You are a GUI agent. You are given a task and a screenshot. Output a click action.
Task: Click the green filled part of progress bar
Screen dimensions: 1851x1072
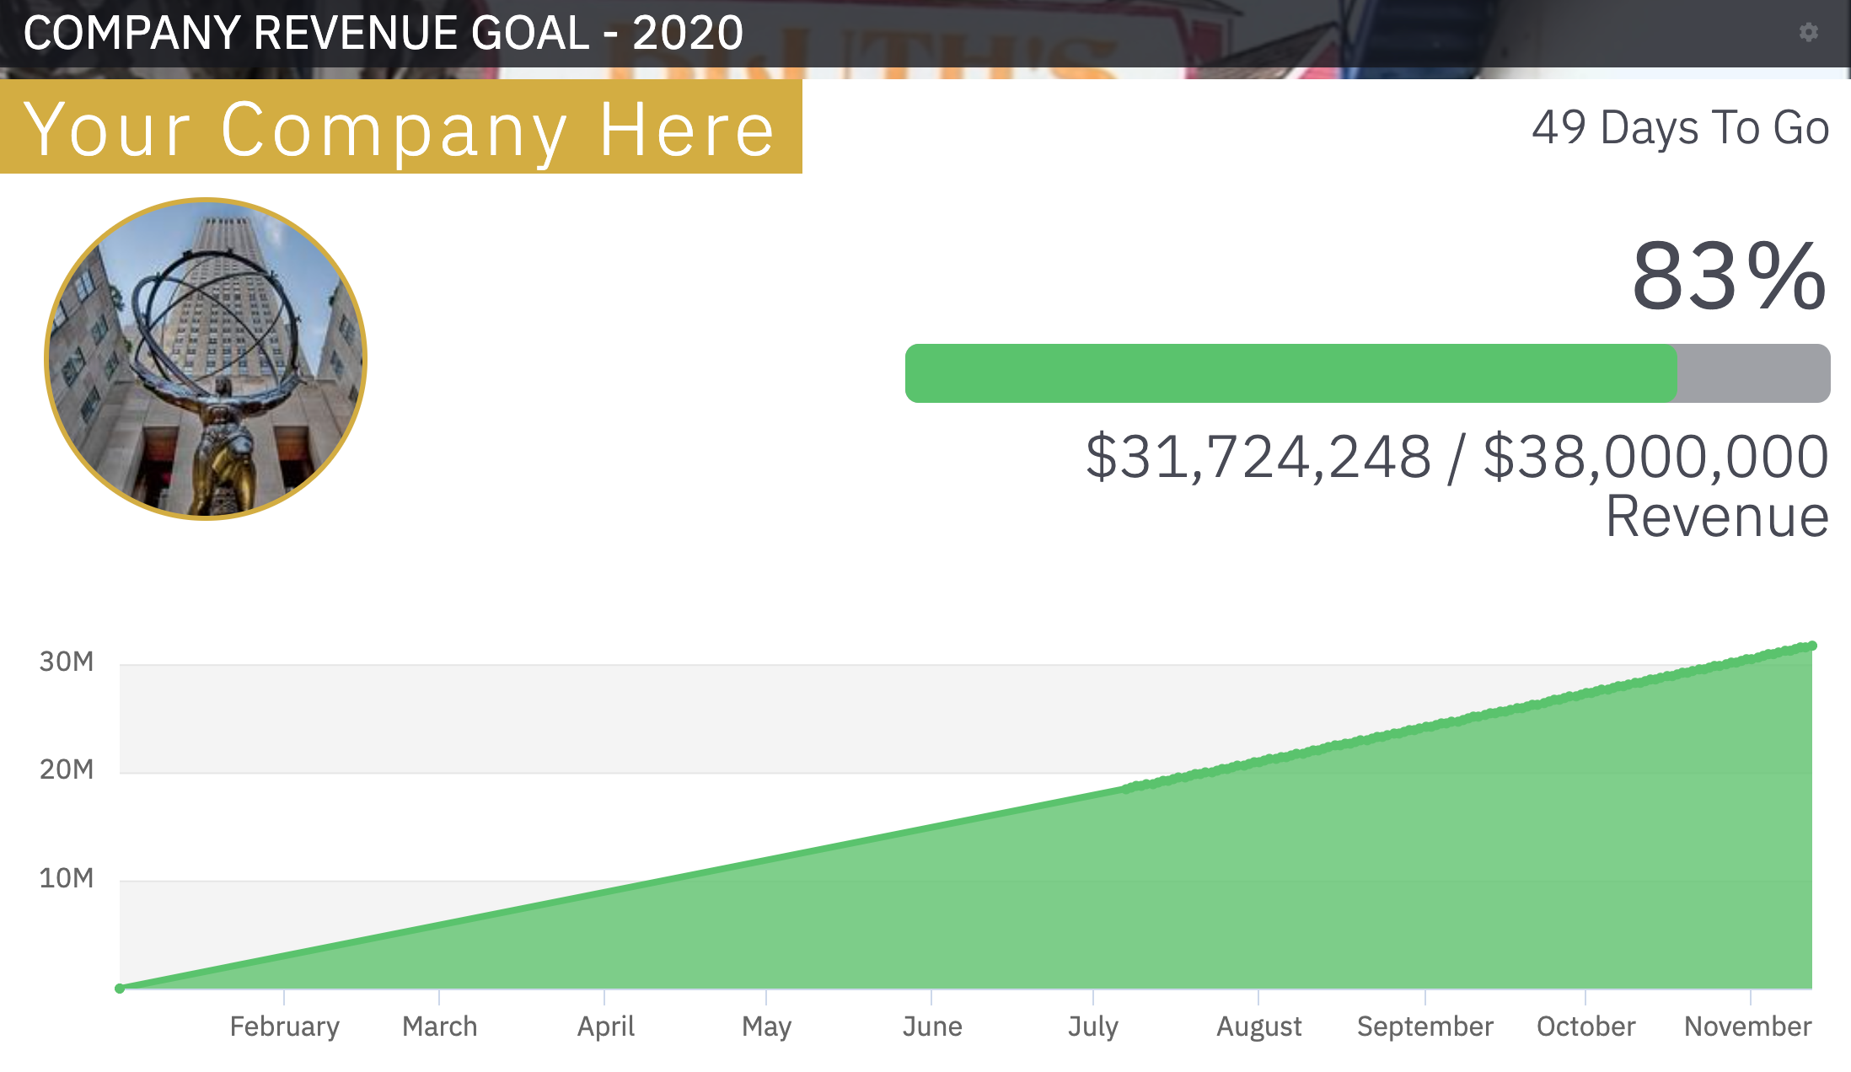click(x=1290, y=373)
